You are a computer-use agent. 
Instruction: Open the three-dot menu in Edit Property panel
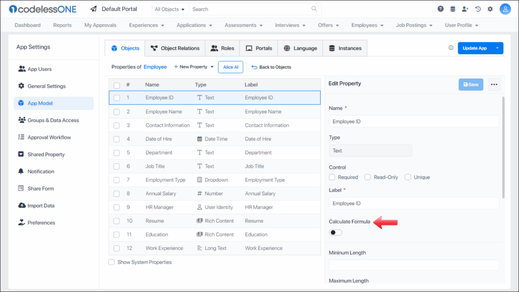pos(494,84)
